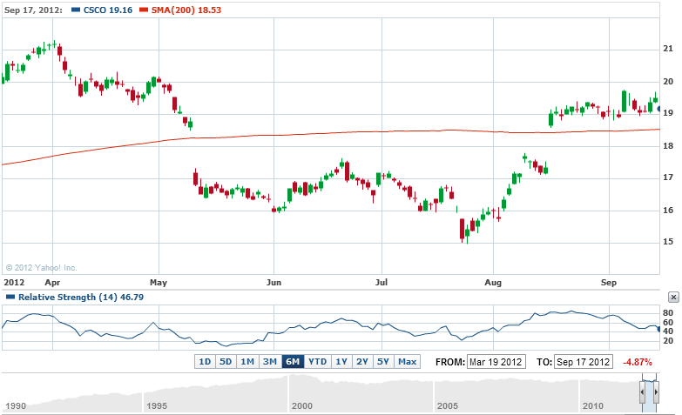Switch chart to 2Y range
The width and height of the screenshot is (682, 415).
click(361, 362)
